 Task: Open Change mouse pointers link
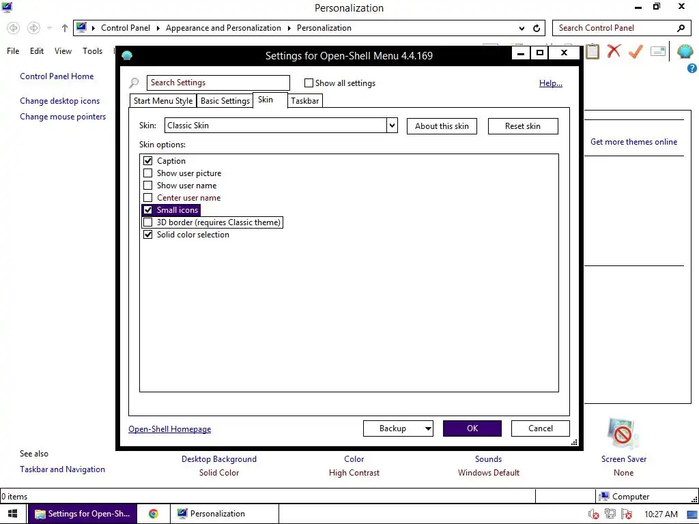[63, 117]
